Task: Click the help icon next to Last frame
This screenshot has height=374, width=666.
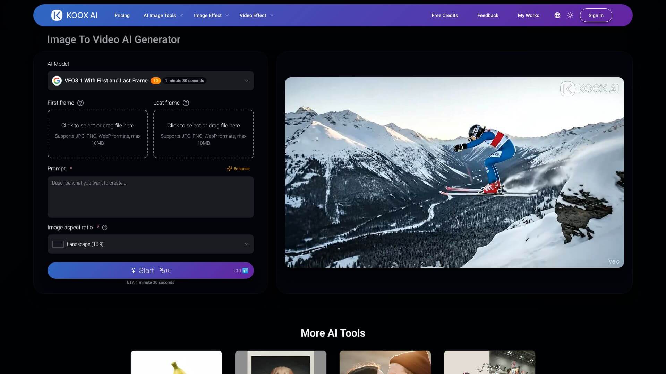Action: [x=186, y=103]
